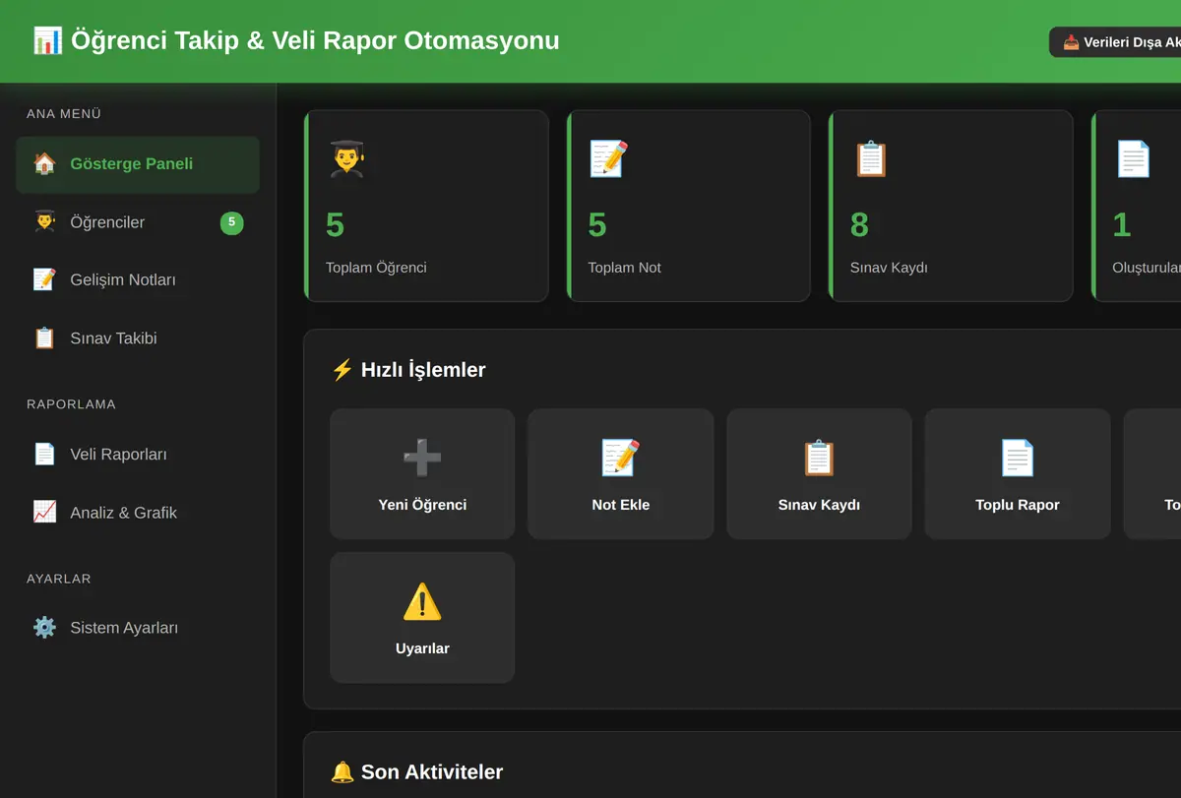1181x798 pixels.
Task: Open the Gelişim Notları page
Action: [138, 280]
